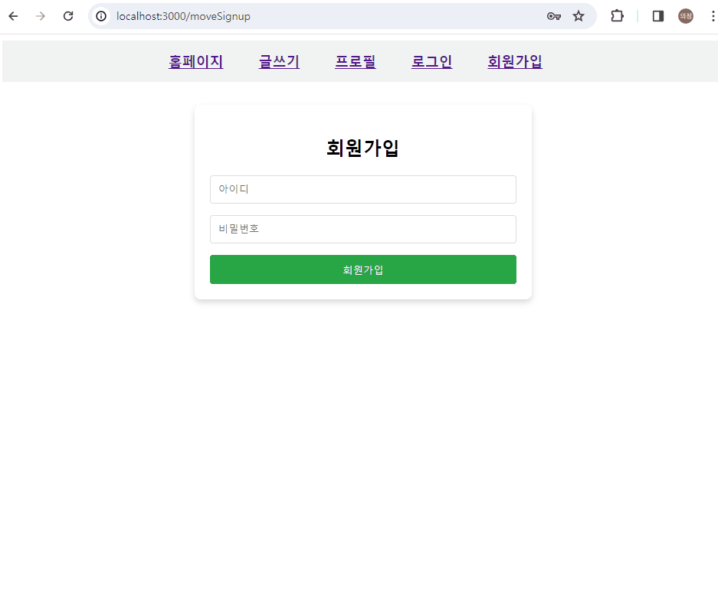Open the Extensions puzzle icon
The image size is (718, 591).
tap(618, 17)
